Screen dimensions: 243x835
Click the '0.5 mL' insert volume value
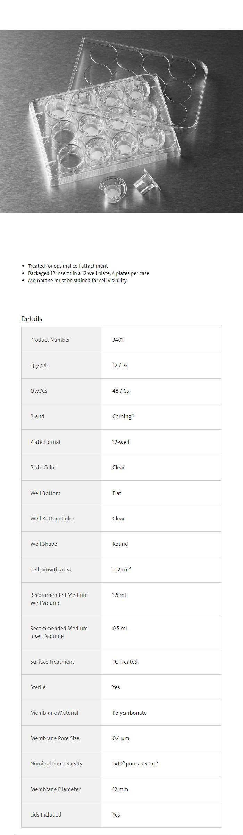120,629
